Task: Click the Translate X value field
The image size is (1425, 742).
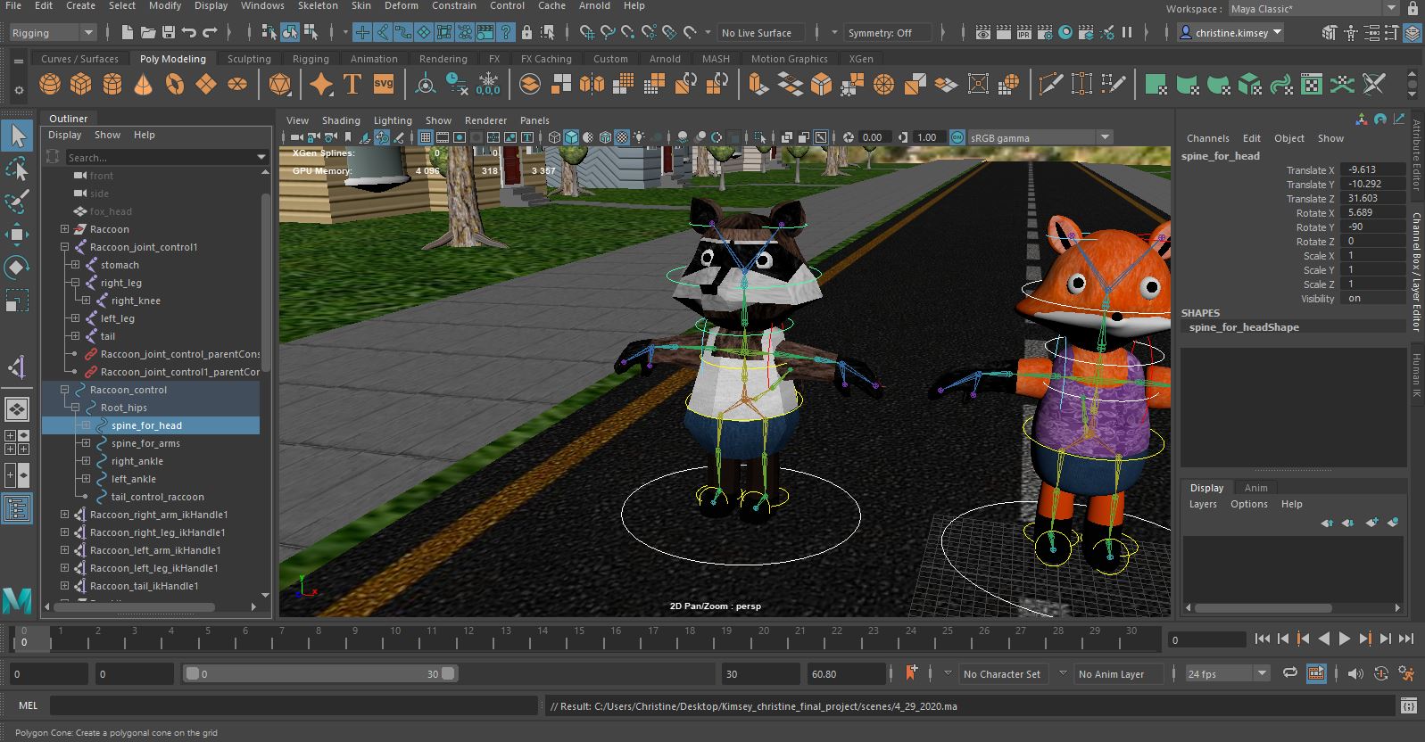Action: click(1372, 169)
